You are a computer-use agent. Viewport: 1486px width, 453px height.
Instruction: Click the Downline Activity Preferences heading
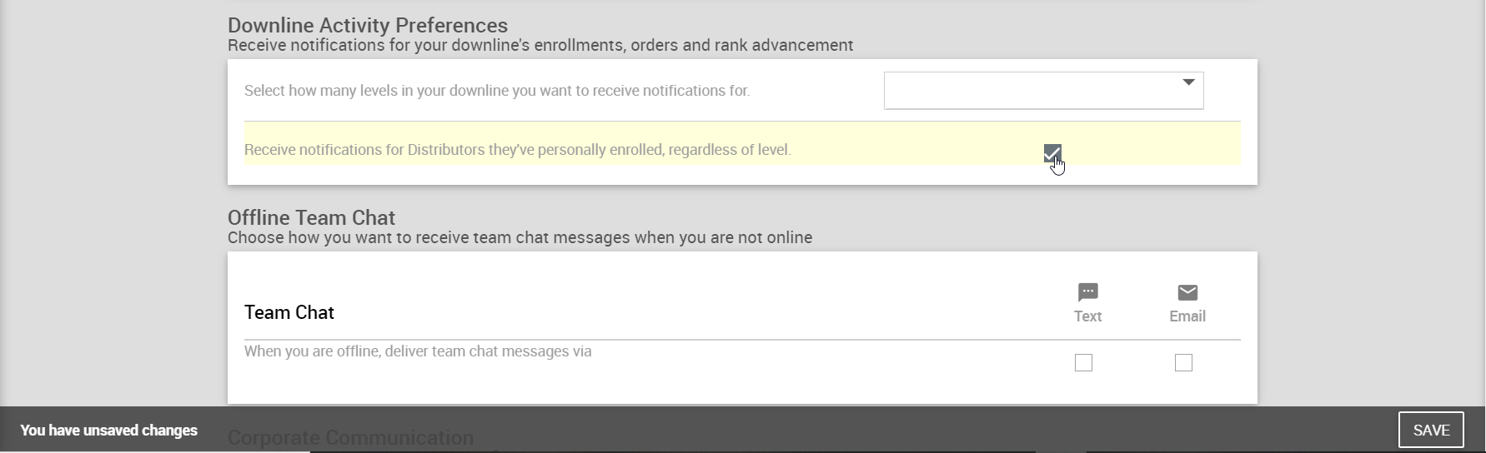[x=368, y=26]
